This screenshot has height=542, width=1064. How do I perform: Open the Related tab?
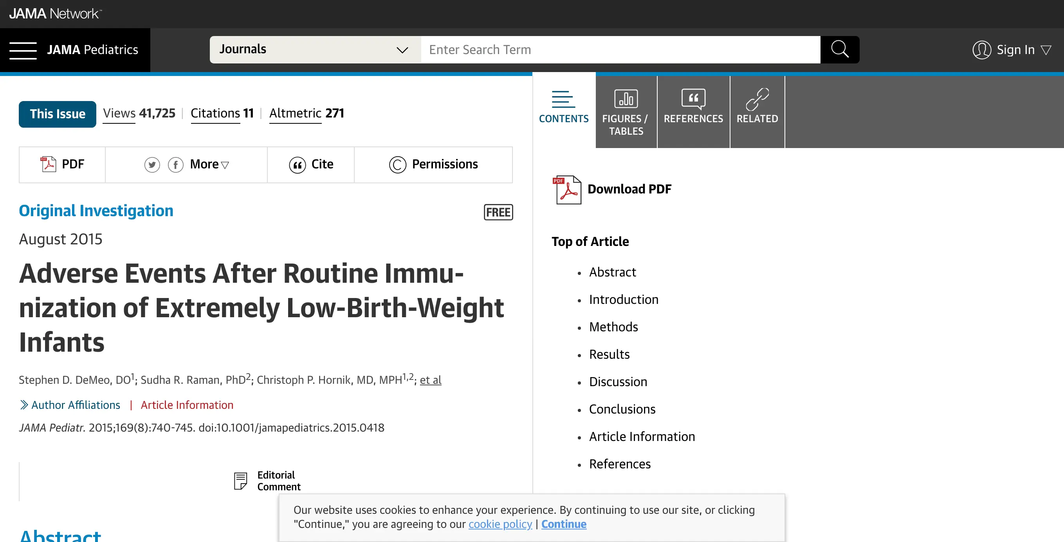pyautogui.click(x=757, y=112)
